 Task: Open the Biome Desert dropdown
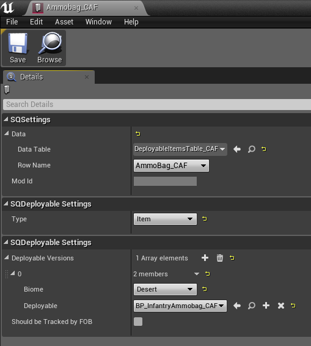165,289
